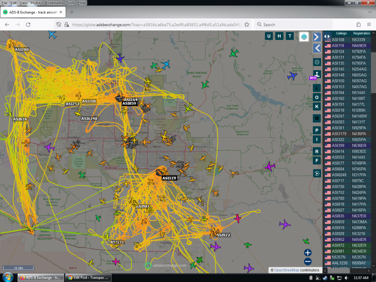
Task: Switch to Edit Post Chrome taskbar item
Action: (88, 278)
